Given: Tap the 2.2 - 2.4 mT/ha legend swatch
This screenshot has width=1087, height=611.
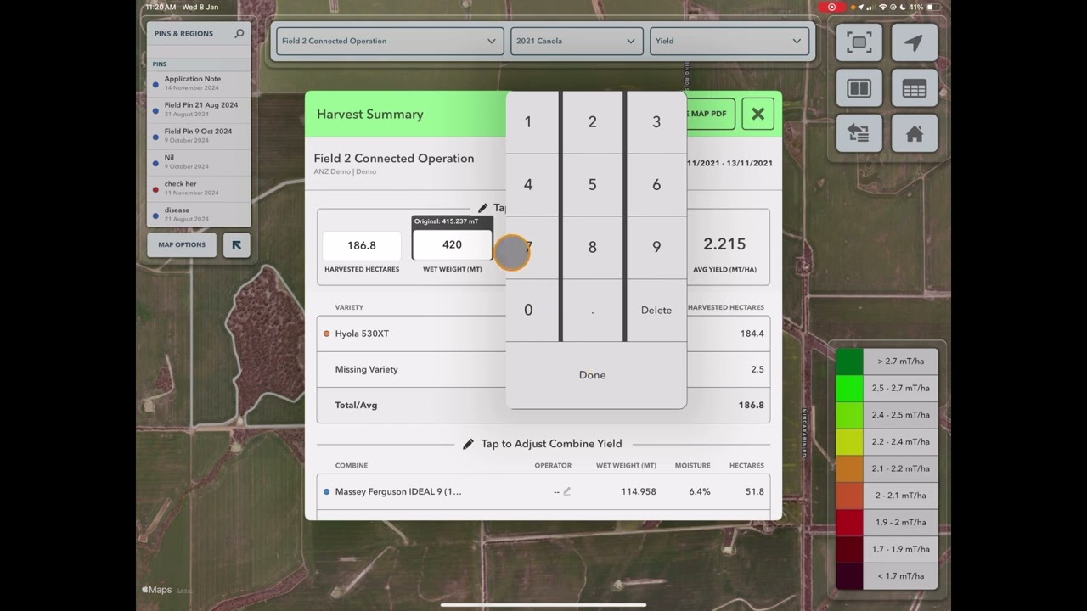Looking at the screenshot, I should point(849,442).
